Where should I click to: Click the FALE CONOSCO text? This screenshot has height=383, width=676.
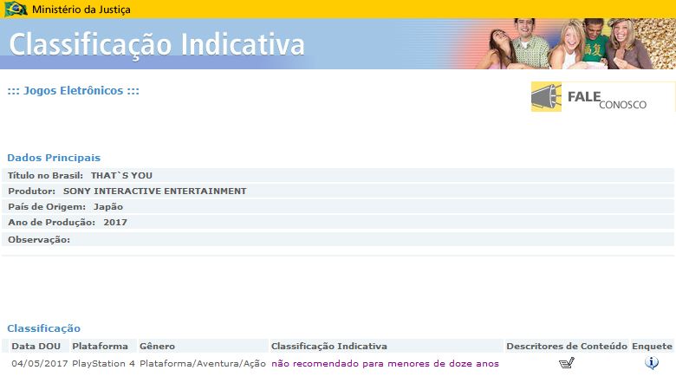pos(607,99)
